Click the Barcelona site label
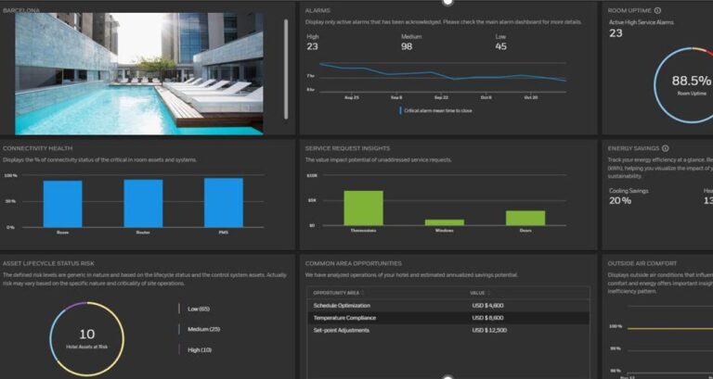 pyautogui.click(x=21, y=10)
